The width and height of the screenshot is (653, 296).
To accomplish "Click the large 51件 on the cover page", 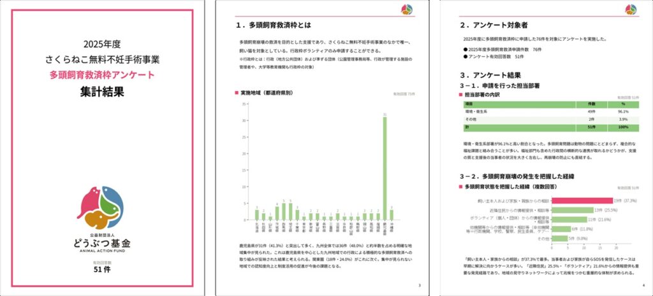I will (102, 269).
